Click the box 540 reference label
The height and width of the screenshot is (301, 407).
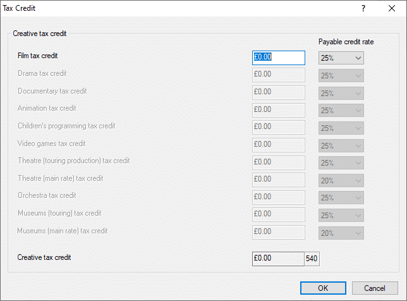[x=312, y=259]
